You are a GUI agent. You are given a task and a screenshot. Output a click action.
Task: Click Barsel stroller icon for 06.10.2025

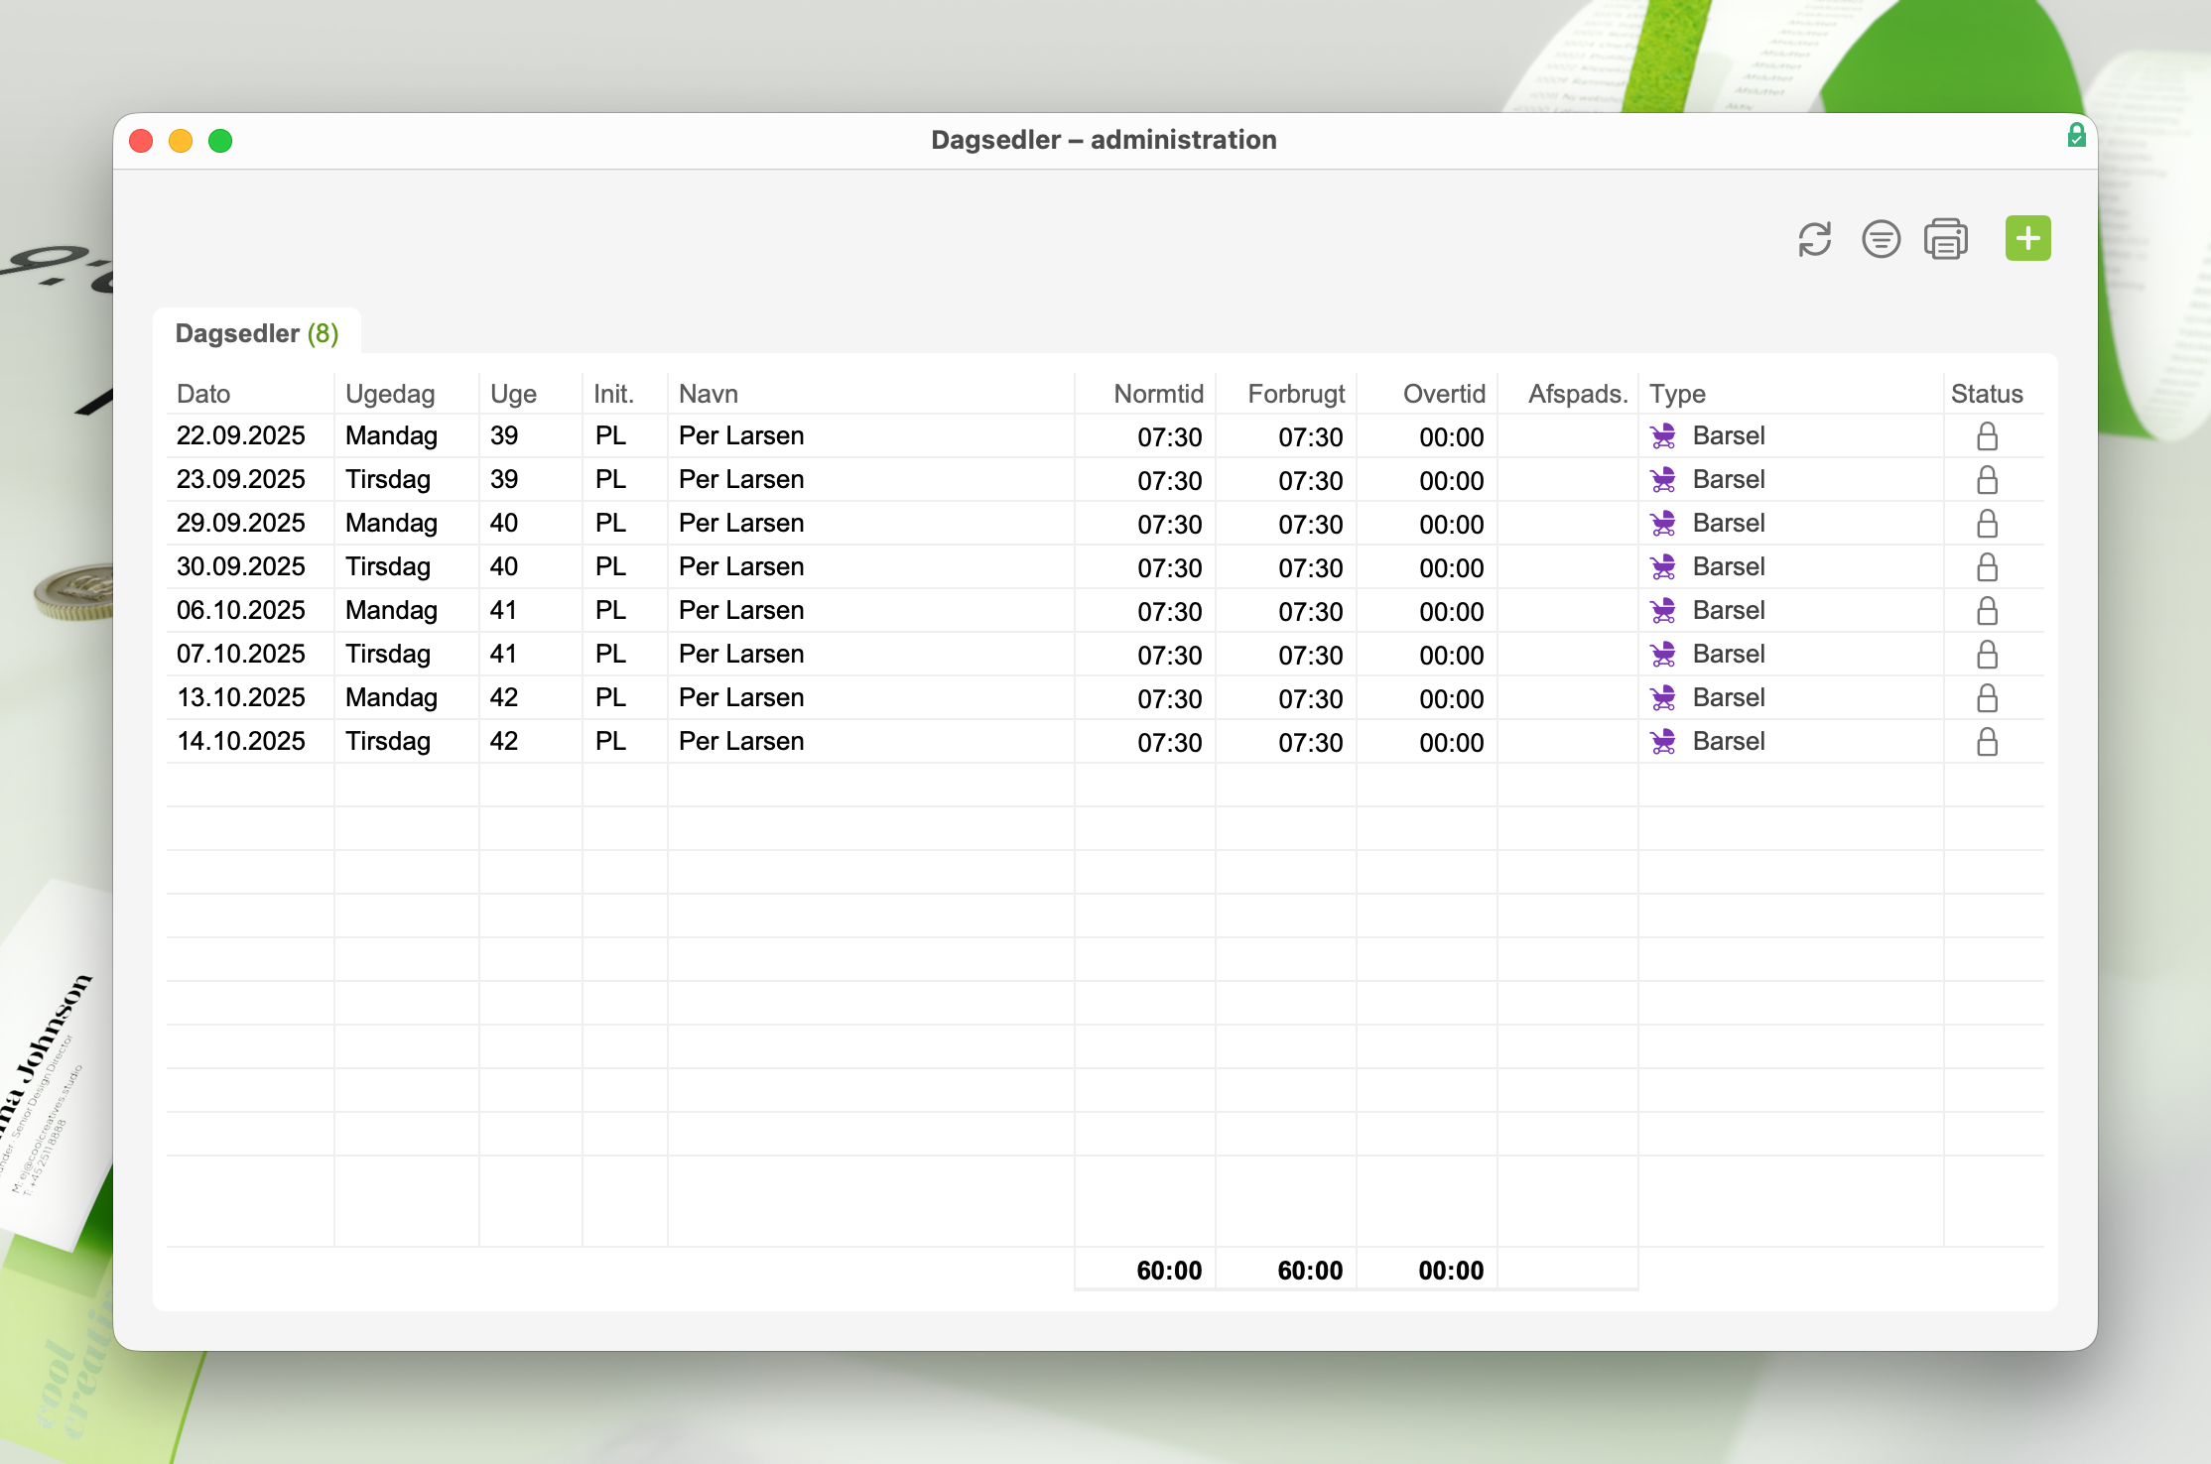click(x=1663, y=611)
